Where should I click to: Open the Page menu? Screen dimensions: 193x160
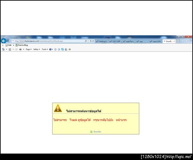(29, 49)
